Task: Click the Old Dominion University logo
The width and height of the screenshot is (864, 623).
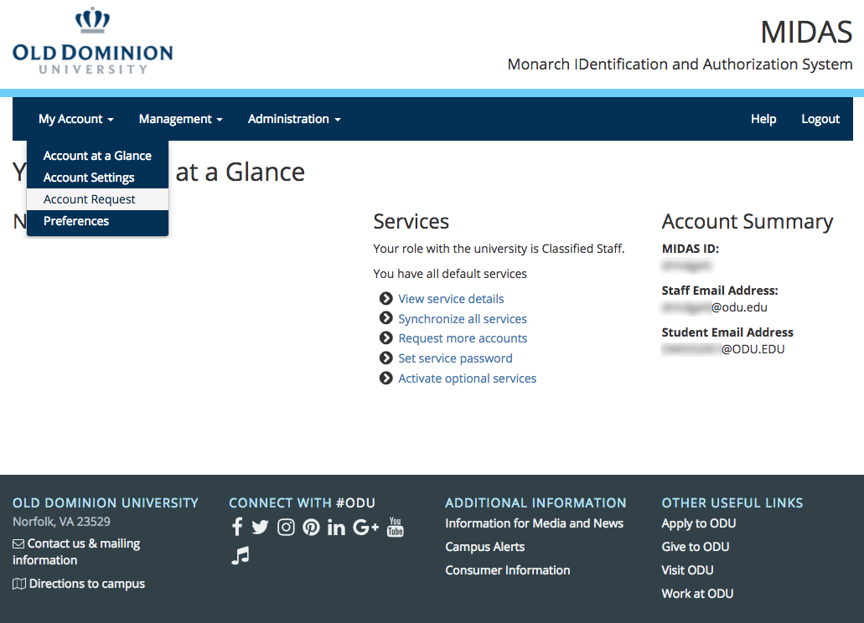Action: pyautogui.click(x=92, y=42)
